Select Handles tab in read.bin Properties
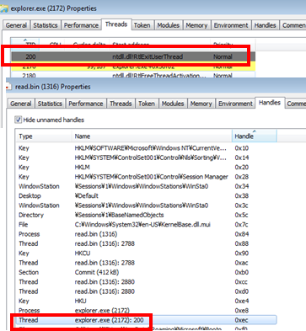 [270, 103]
